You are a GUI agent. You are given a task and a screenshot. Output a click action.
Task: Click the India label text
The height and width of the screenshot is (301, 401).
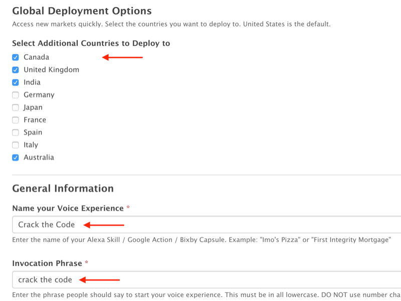click(32, 82)
